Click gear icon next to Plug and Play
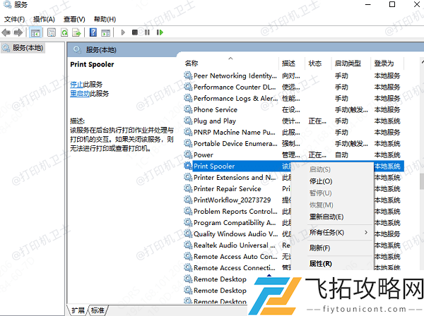 pyautogui.click(x=188, y=121)
